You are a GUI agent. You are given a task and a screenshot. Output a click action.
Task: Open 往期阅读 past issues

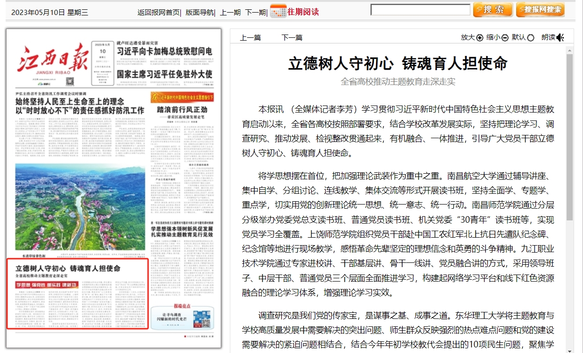coord(303,12)
